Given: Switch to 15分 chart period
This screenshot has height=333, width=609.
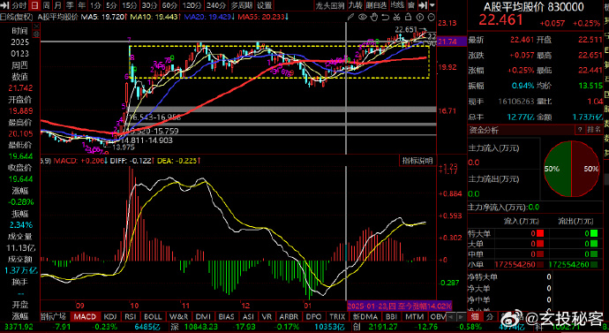Looking at the screenshot, I should pyautogui.click(x=130, y=5).
